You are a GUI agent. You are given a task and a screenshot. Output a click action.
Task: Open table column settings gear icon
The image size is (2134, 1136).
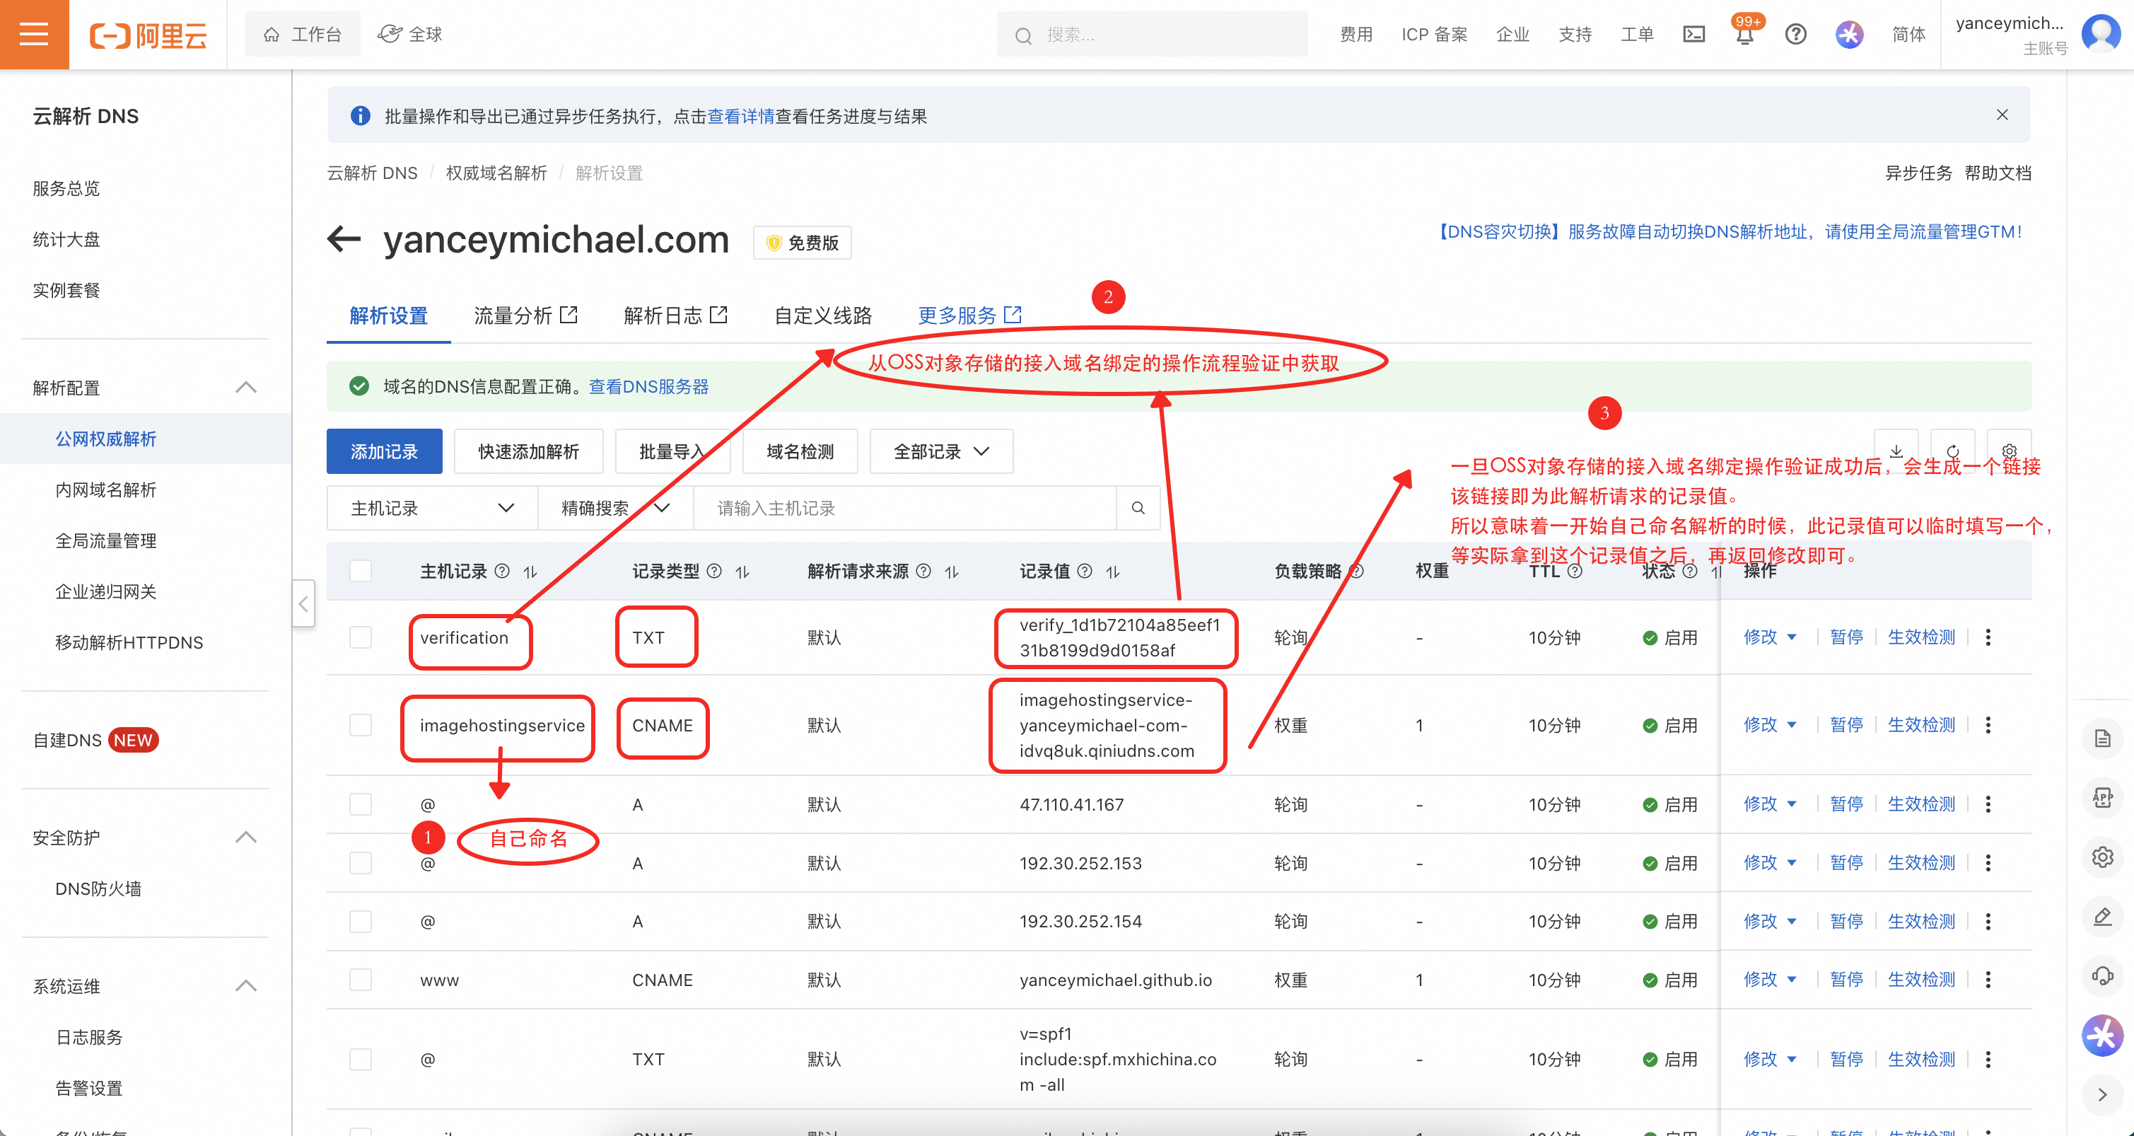pyautogui.click(x=2009, y=451)
